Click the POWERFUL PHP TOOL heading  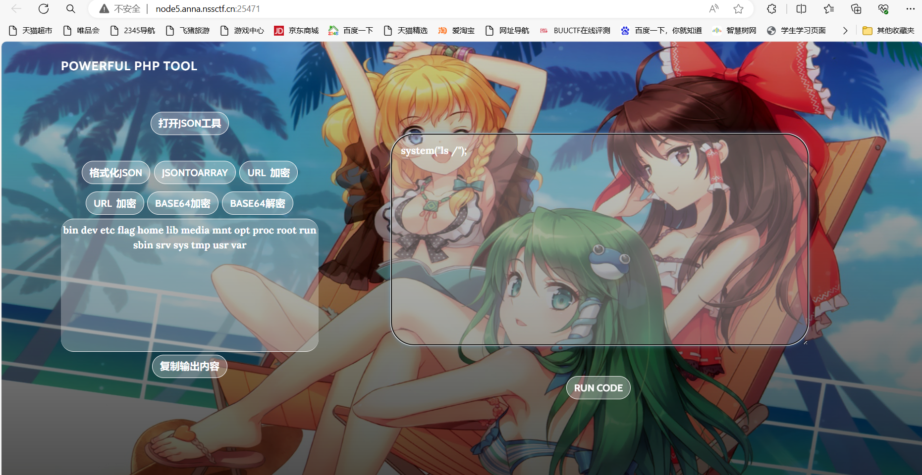129,66
